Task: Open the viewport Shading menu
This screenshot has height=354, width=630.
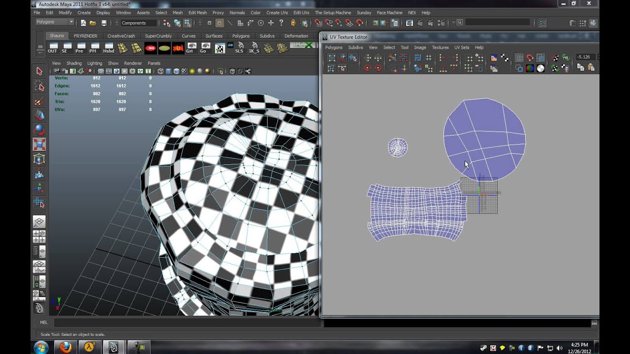Action: point(74,63)
